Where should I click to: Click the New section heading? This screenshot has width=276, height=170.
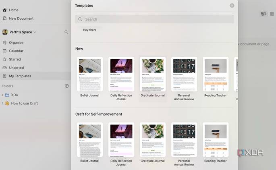click(x=79, y=49)
